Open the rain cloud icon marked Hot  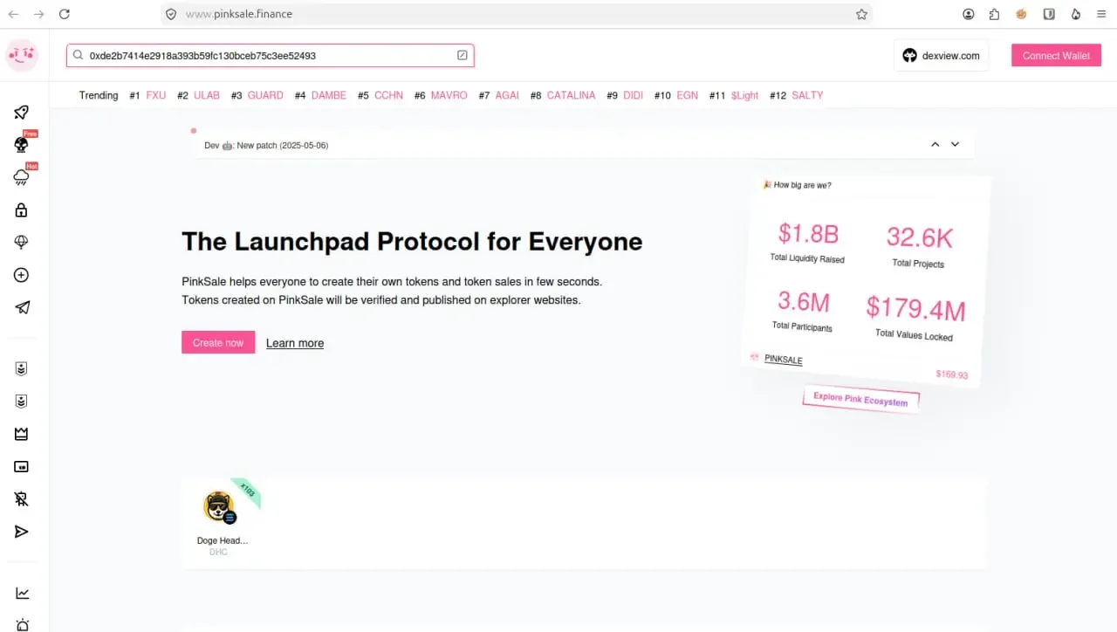pos(22,177)
